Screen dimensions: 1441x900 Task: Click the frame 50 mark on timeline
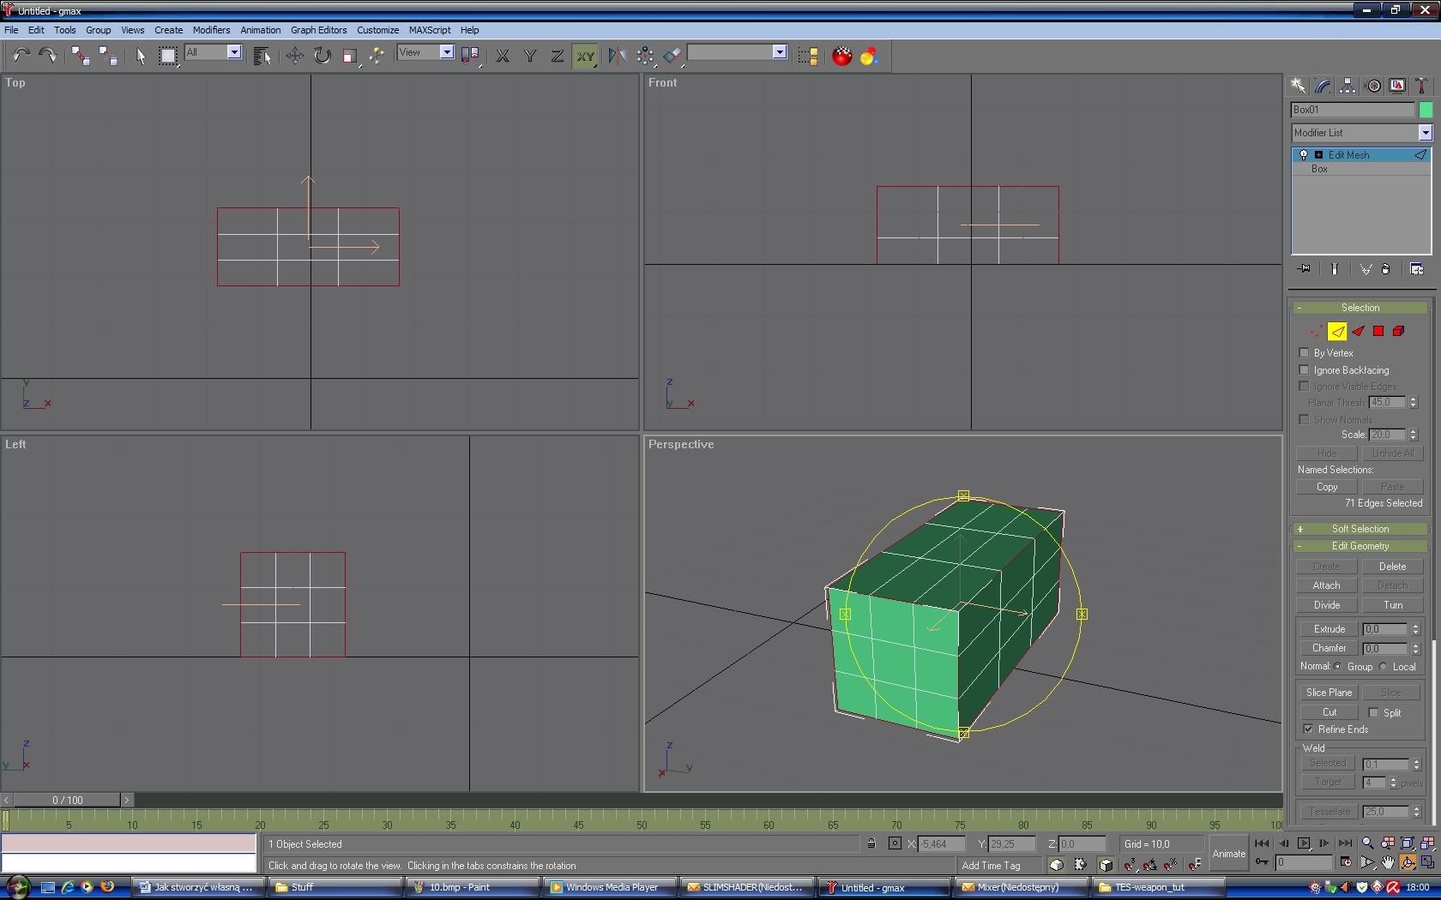click(x=642, y=823)
